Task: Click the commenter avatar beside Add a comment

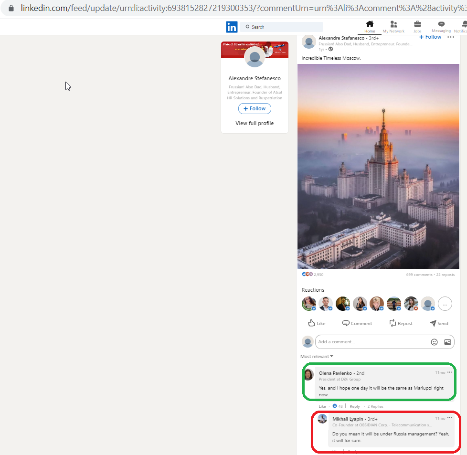Action: click(x=308, y=341)
